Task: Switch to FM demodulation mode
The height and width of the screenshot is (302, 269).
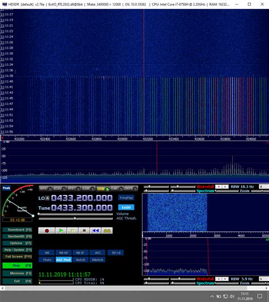Action: 74,188
